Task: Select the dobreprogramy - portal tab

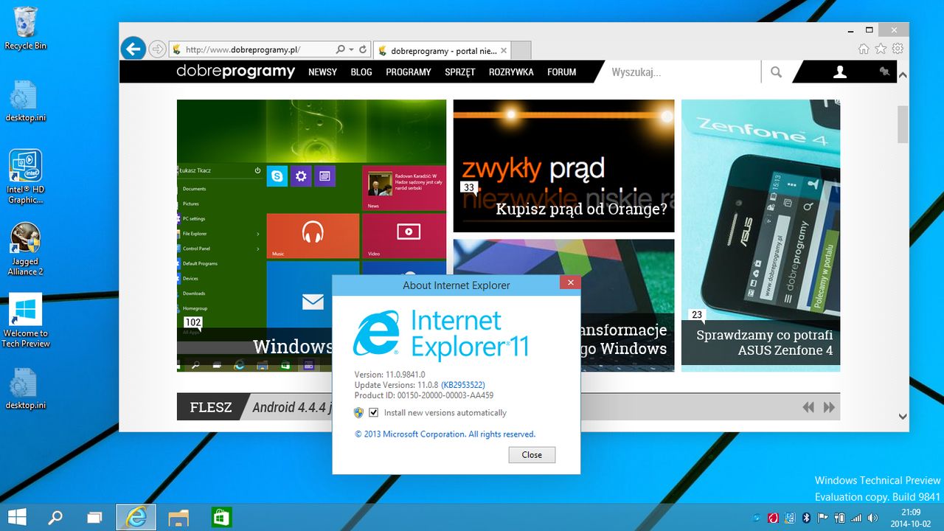Action: tap(442, 51)
